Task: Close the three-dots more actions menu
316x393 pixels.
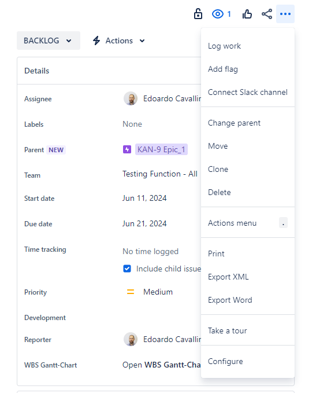Action: (285, 14)
